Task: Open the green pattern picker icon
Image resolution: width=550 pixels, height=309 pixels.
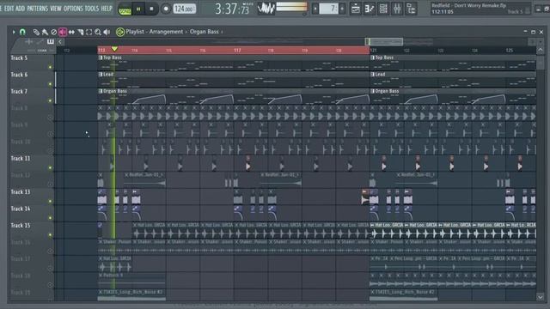Action: click(x=120, y=32)
